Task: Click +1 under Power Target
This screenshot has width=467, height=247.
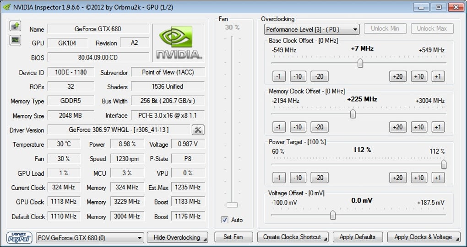Action: [x=438, y=177]
